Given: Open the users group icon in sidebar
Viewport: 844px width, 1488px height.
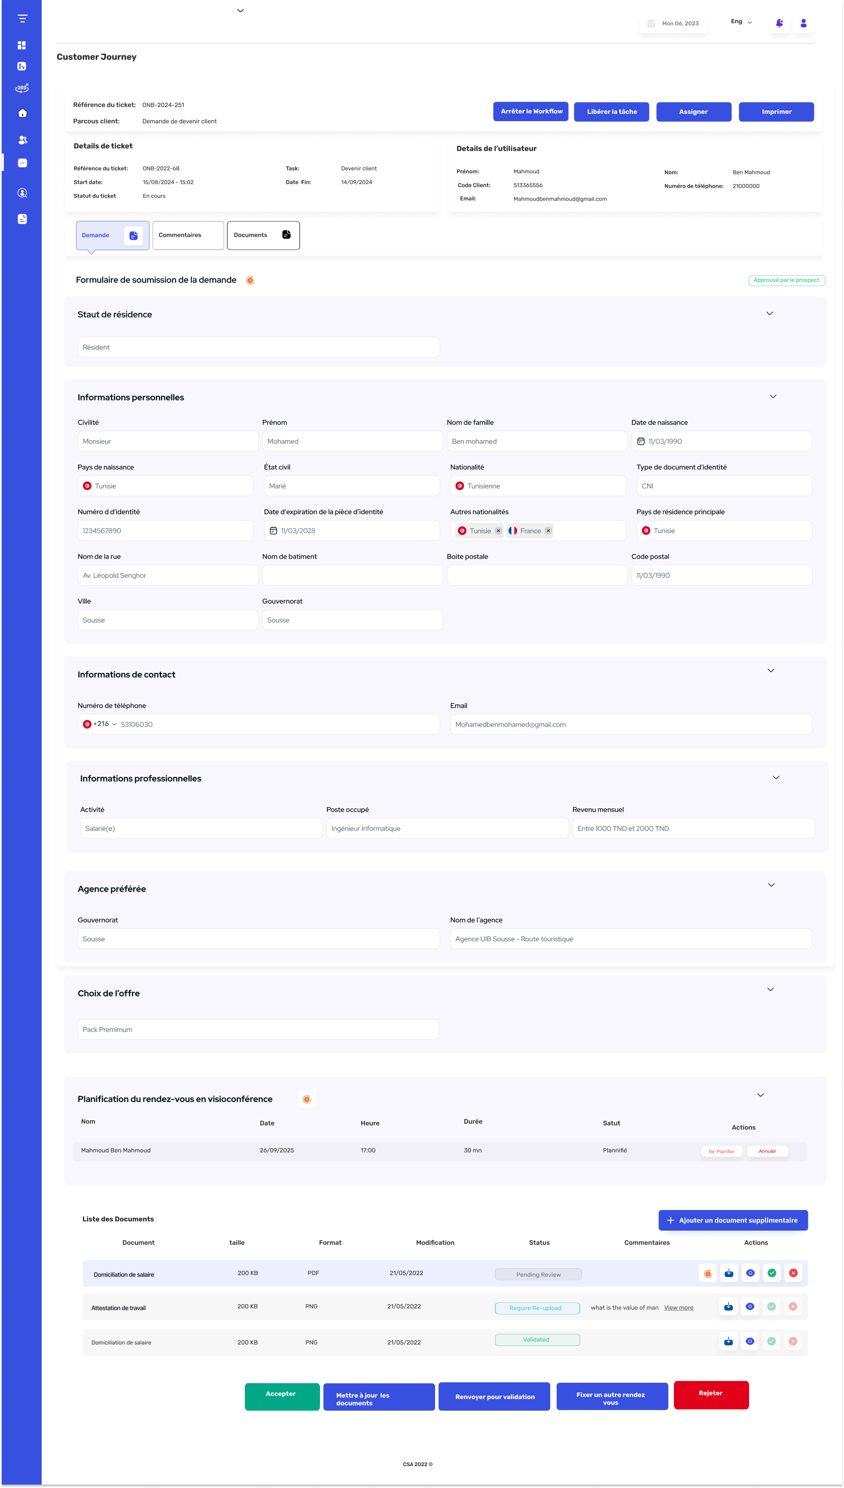Looking at the screenshot, I should [22, 140].
